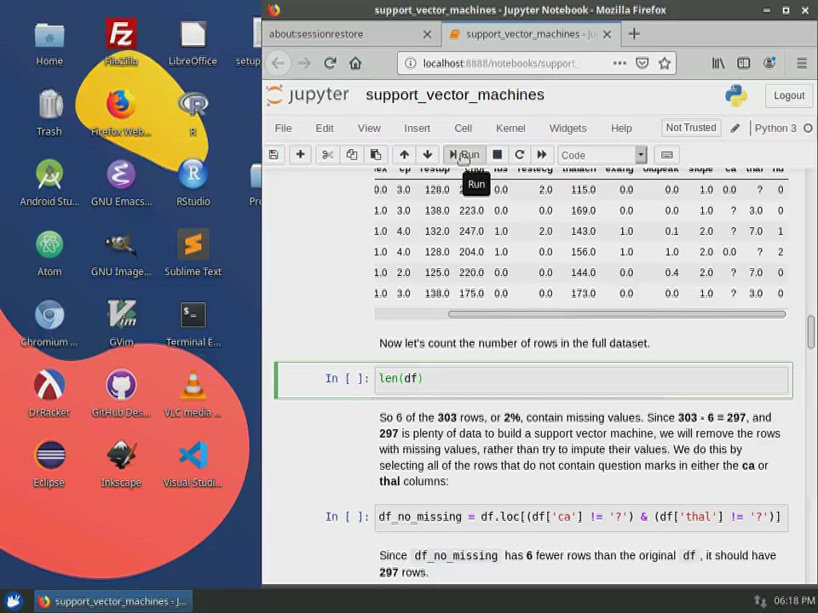The image size is (818, 613).
Task: Move selected cell down
Action: click(x=427, y=155)
